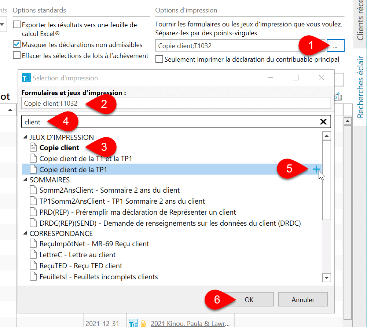Click the 2021-12-31 date cell
367x327 pixels.
(102, 323)
